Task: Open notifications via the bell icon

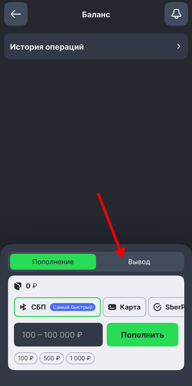Action: pos(176,14)
